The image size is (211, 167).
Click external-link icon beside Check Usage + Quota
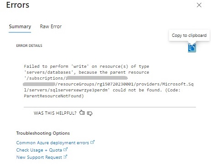click(65, 149)
